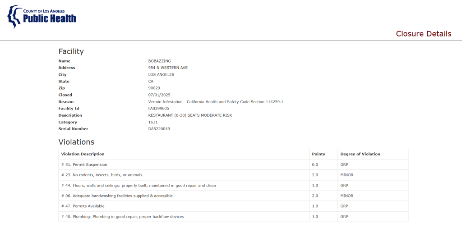462x228 pixels.
Task: Click points 1.0 in the Plumbing row
Action: [315, 217]
